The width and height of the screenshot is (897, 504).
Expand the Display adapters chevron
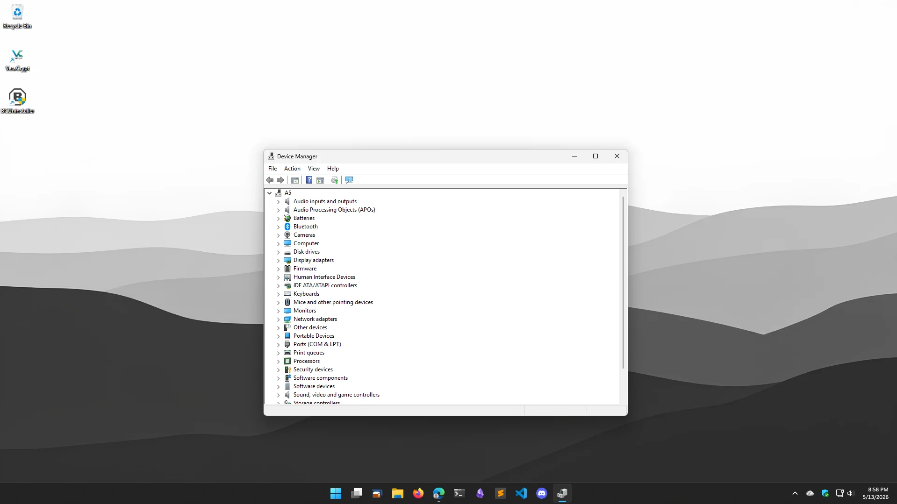click(279, 261)
